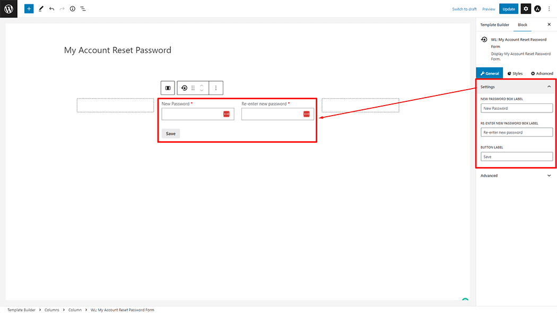
Task: Open the Template Builder sidebar tab
Action: pos(494,24)
